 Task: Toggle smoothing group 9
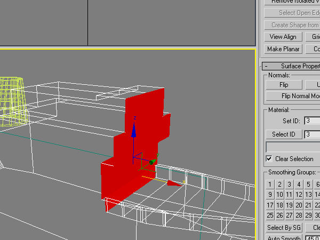[270, 195]
